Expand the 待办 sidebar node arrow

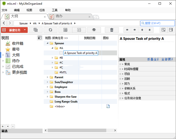(x=3, y=61)
